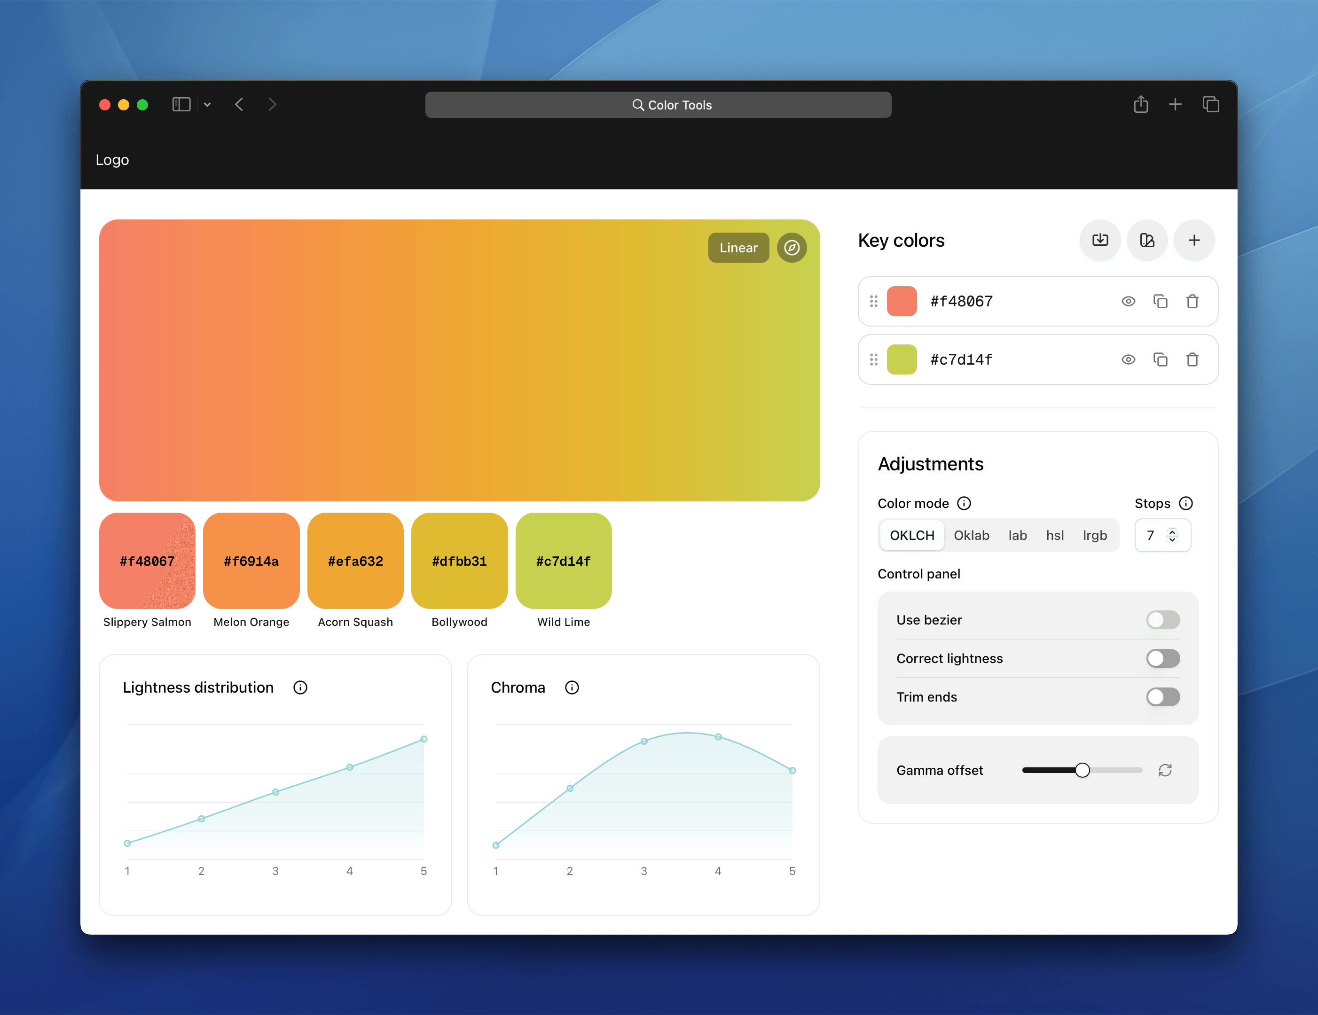Select the Wild Lime color swatch
The height and width of the screenshot is (1015, 1318).
(563, 561)
